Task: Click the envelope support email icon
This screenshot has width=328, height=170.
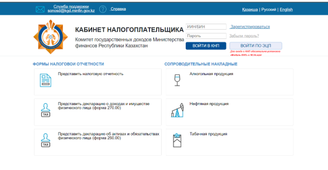Action: 40,9
